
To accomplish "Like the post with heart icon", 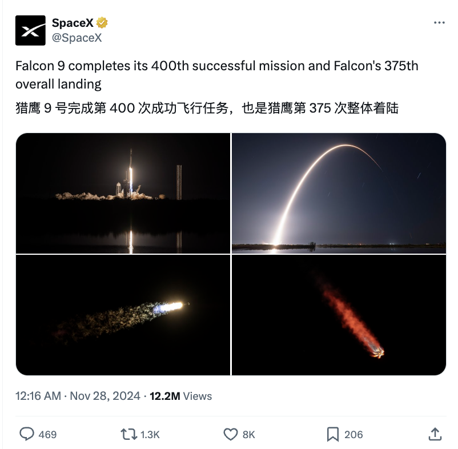I will (x=231, y=434).
